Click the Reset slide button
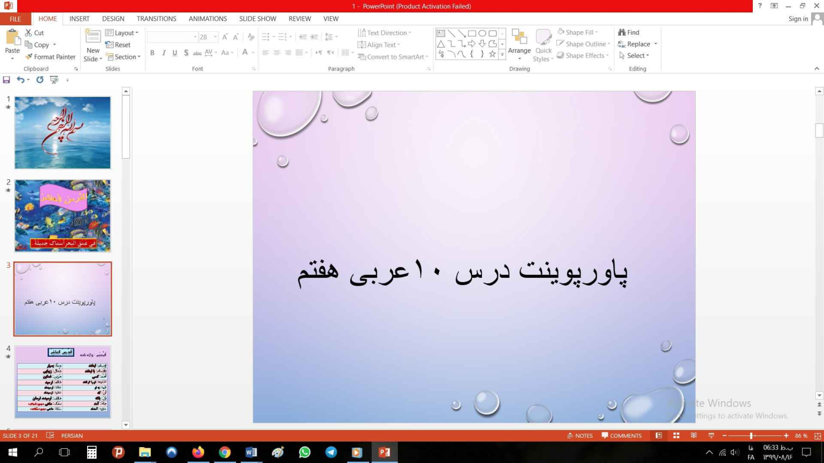 point(118,45)
